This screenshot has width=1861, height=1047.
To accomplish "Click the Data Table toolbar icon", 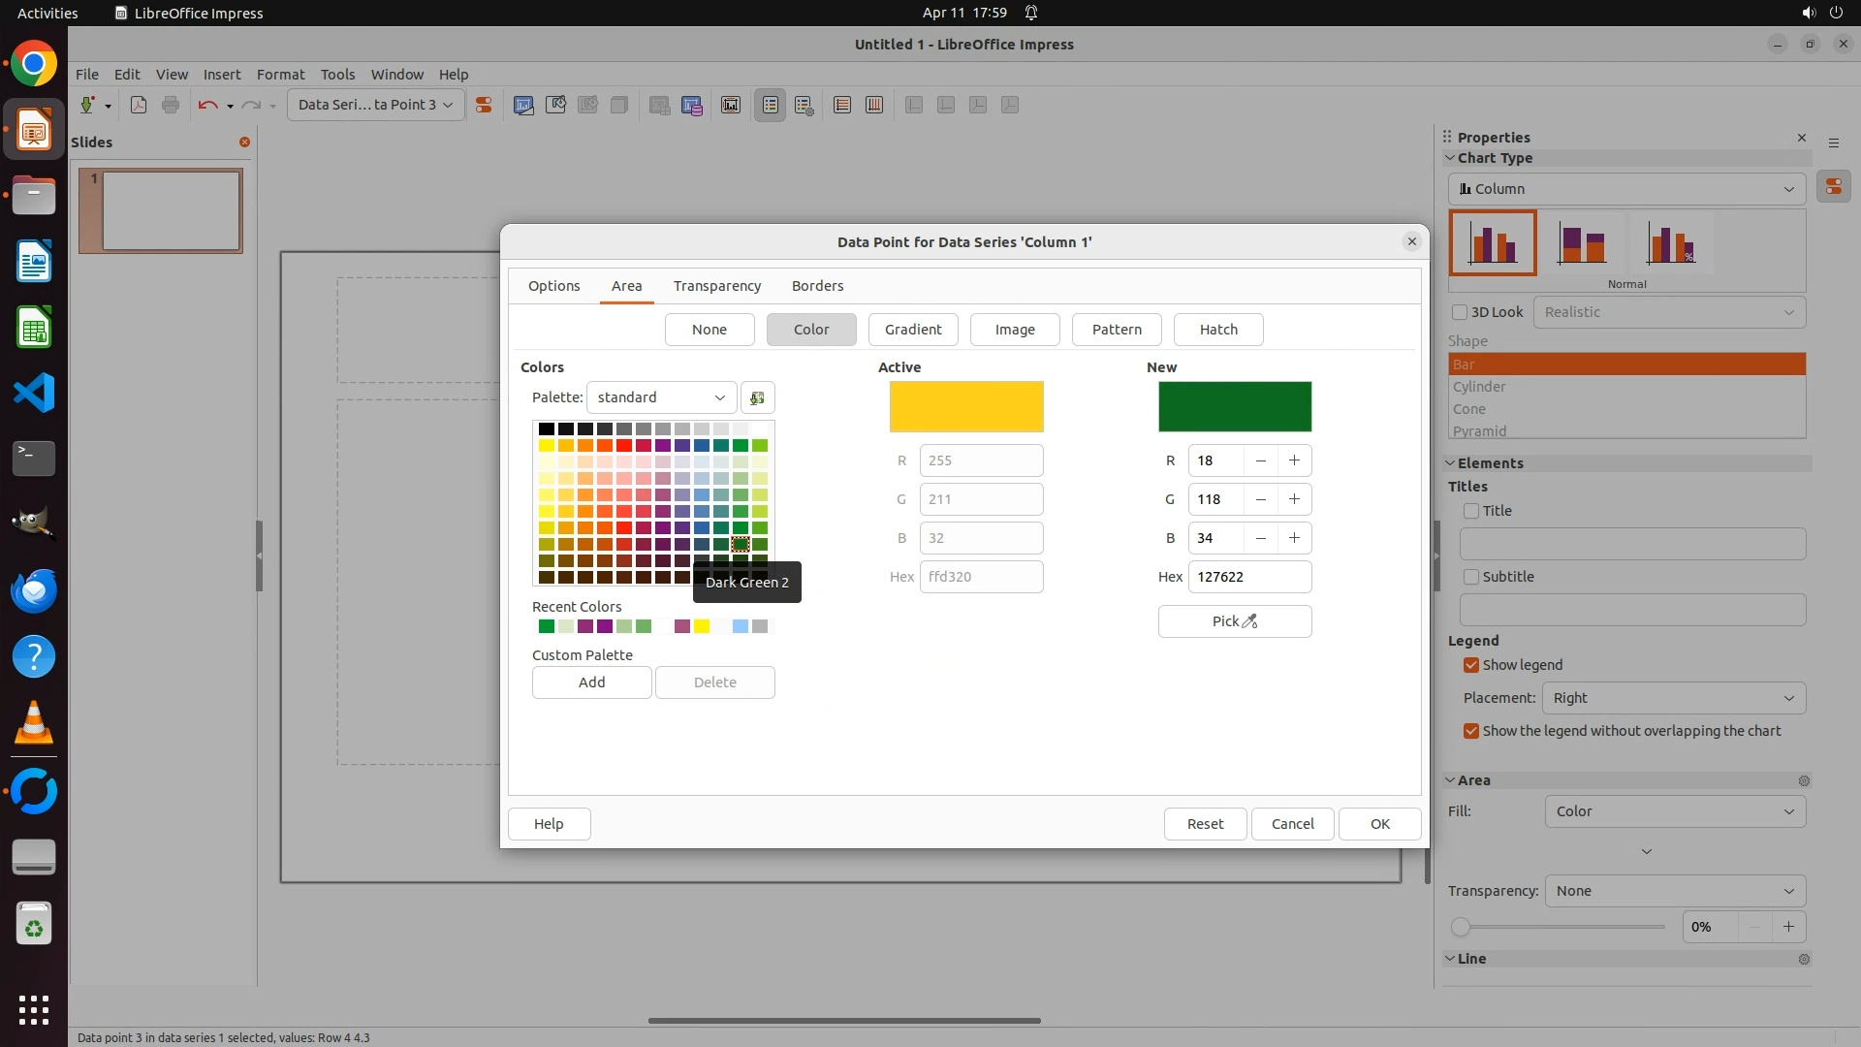I will pyautogui.click(x=691, y=105).
